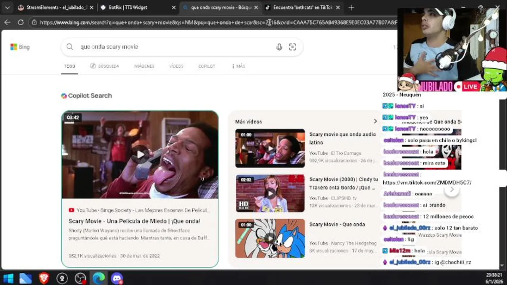Select the 'que onda scary movie' Bing tab

click(x=218, y=8)
